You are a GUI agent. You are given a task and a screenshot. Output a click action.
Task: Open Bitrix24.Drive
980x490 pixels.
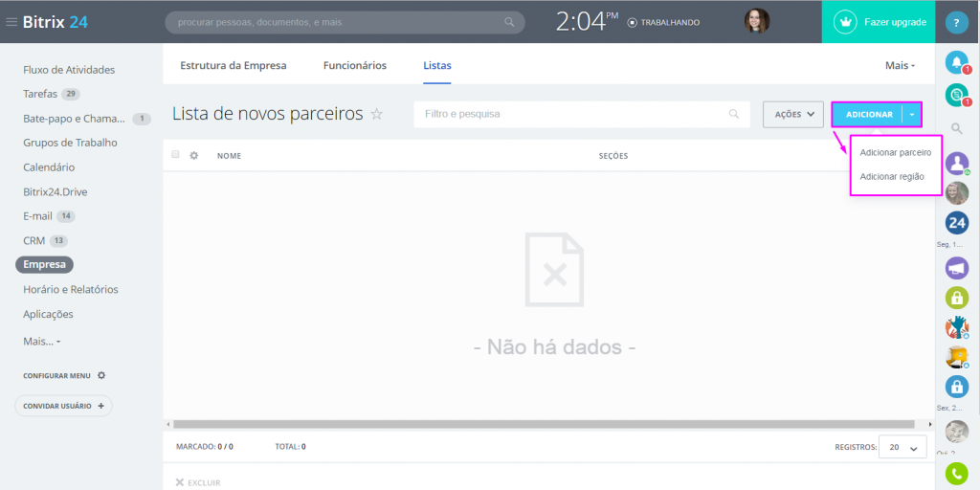pyautogui.click(x=55, y=191)
